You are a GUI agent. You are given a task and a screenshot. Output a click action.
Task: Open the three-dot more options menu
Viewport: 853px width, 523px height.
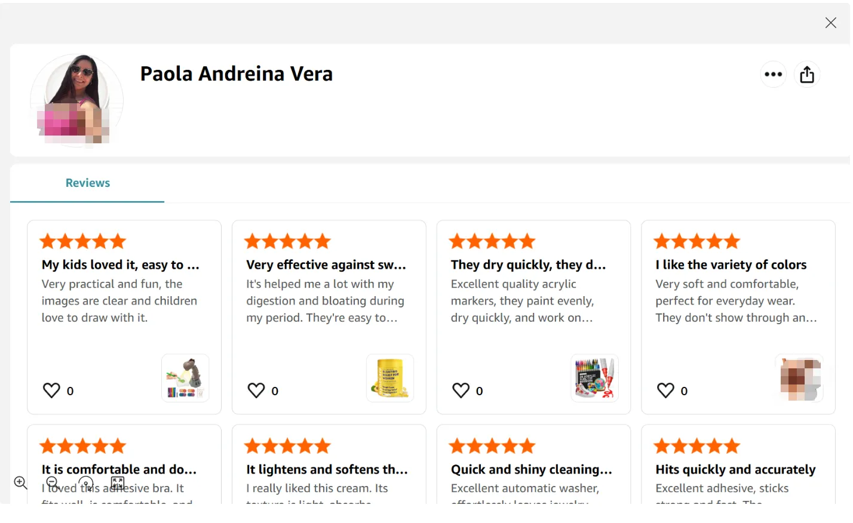click(773, 75)
